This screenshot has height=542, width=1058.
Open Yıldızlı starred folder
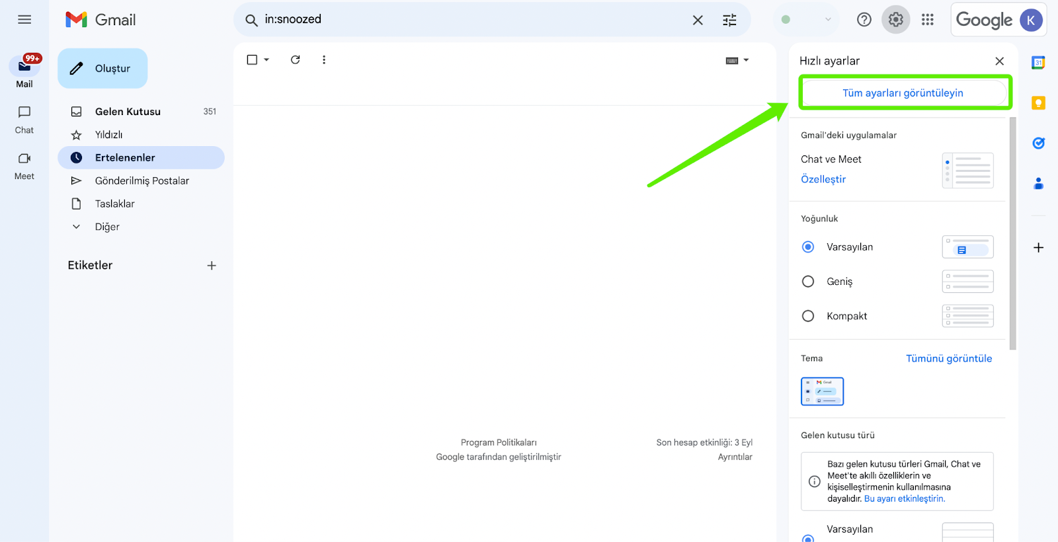142,135
